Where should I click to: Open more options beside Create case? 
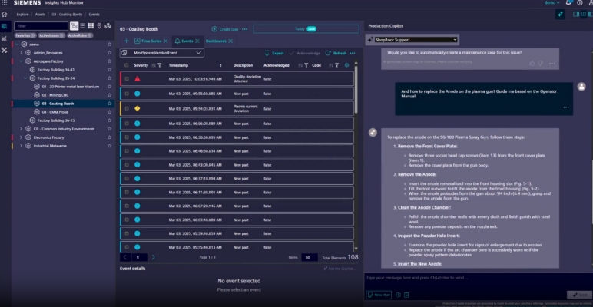245,29
